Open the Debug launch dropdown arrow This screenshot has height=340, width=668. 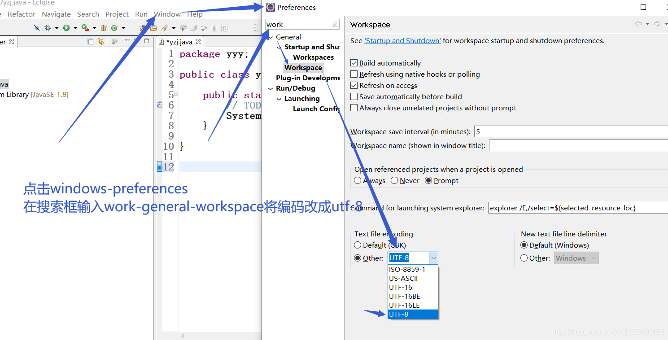[57, 28]
